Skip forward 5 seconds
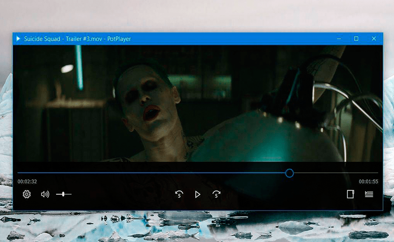 pos(216,194)
